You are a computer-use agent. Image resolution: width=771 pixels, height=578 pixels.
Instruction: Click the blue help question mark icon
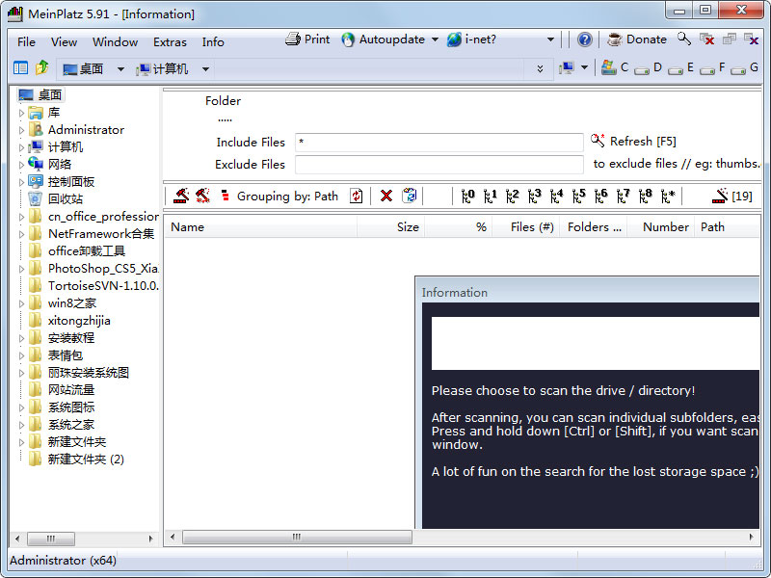click(x=585, y=39)
